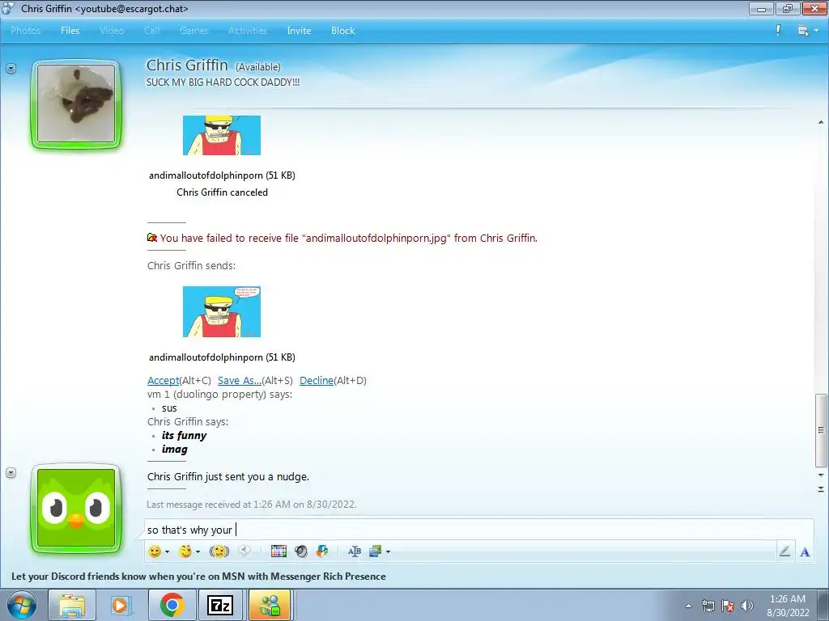Image resolution: width=829 pixels, height=621 pixels.
Task: Click the 'You have failed to receive file' message
Action: (x=348, y=239)
